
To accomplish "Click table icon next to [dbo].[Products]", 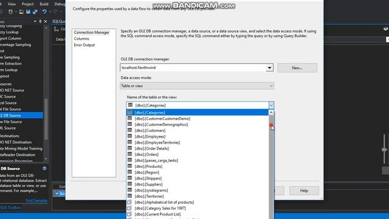I will click(129, 166).
